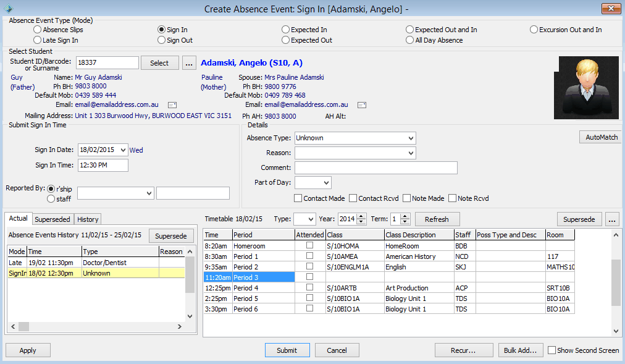This screenshot has width=625, height=364.
Task: Refresh the timetable
Action: tap(437, 219)
